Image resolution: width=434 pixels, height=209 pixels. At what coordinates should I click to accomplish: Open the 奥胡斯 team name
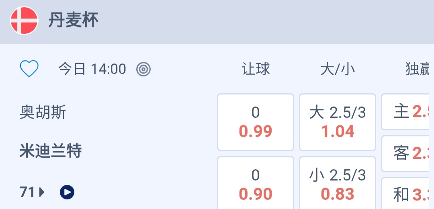[x=43, y=113]
